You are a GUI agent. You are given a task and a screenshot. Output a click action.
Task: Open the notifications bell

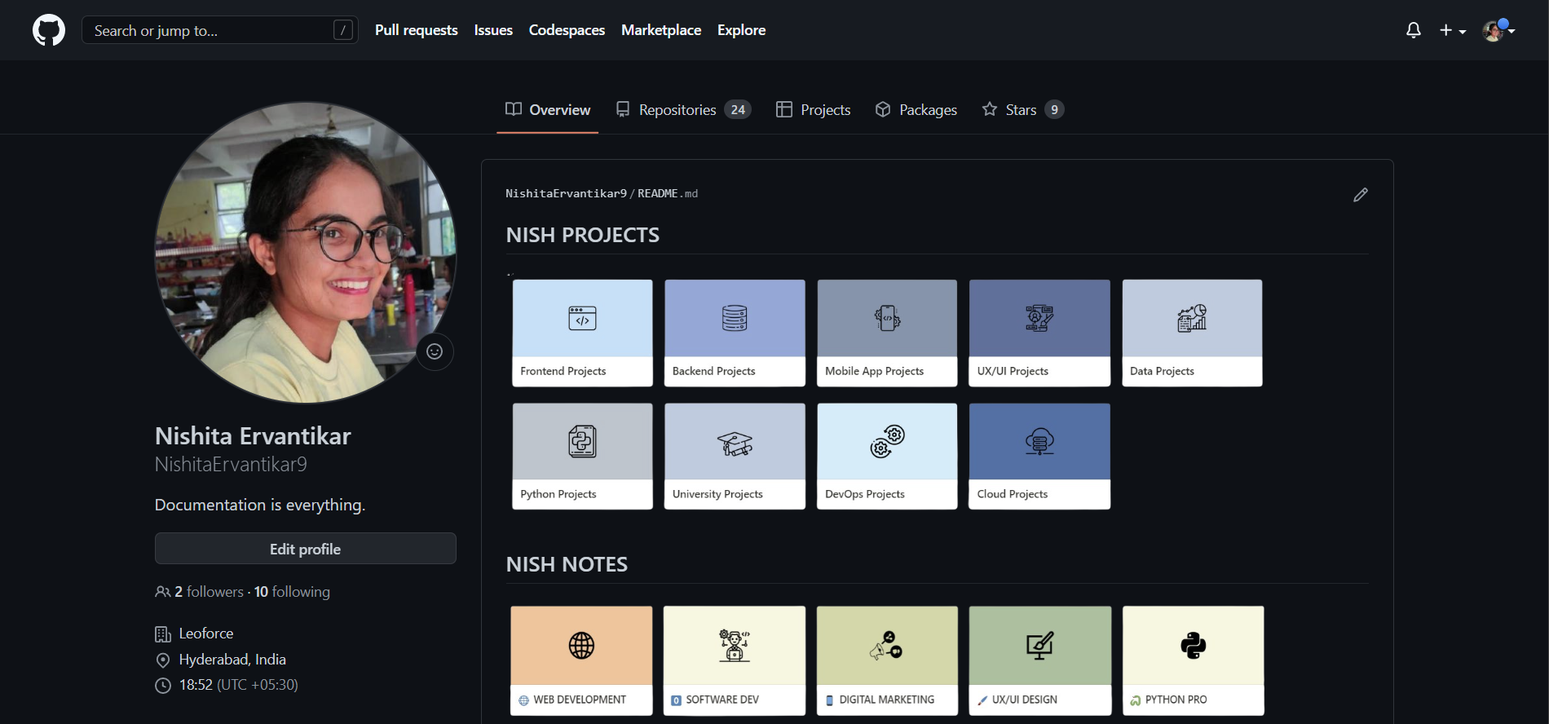pyautogui.click(x=1413, y=30)
